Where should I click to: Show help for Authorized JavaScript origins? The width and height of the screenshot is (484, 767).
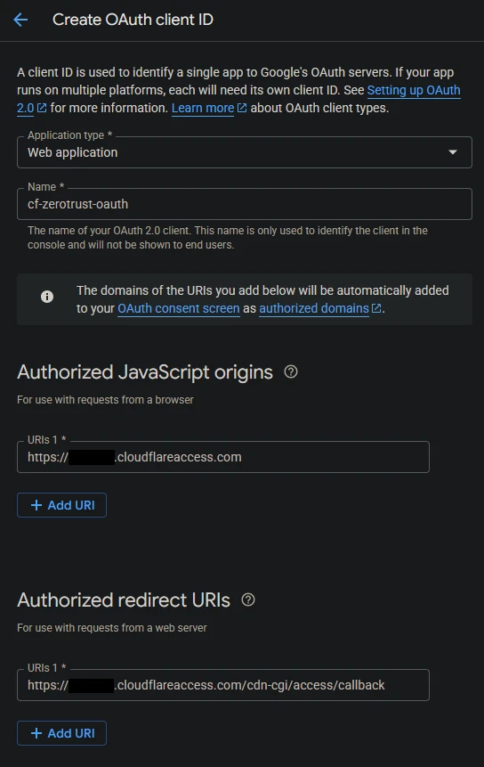(291, 371)
